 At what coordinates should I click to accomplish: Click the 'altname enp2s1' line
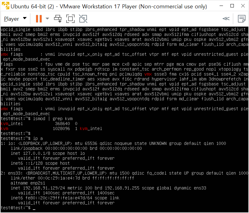(x=28, y=183)
